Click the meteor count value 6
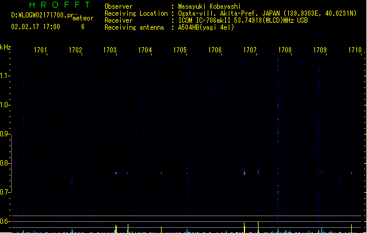 click(83, 27)
